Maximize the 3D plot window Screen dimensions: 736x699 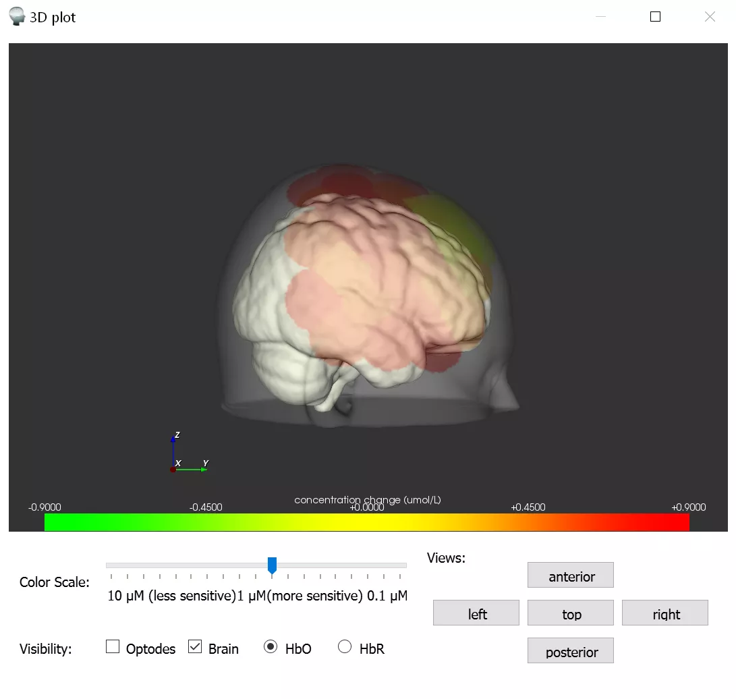click(x=654, y=16)
